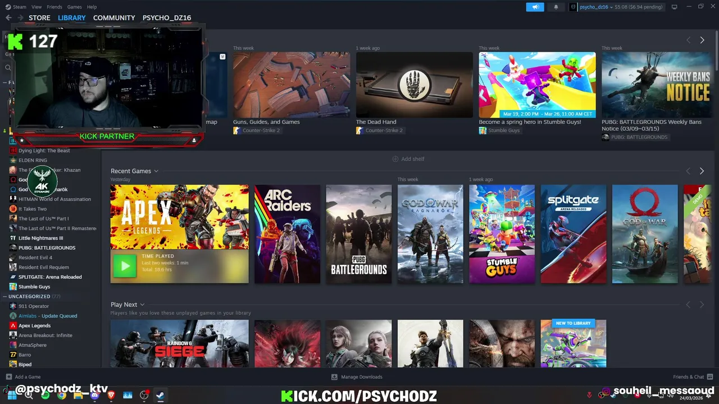Click the Barro game icon

coord(13,355)
